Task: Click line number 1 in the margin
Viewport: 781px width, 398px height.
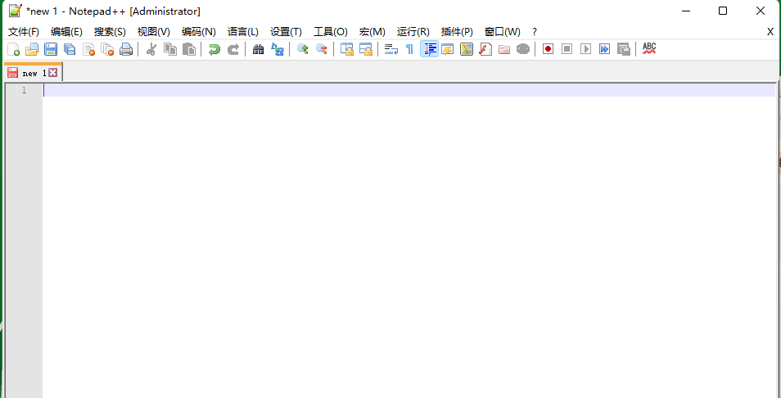Action: (x=24, y=90)
